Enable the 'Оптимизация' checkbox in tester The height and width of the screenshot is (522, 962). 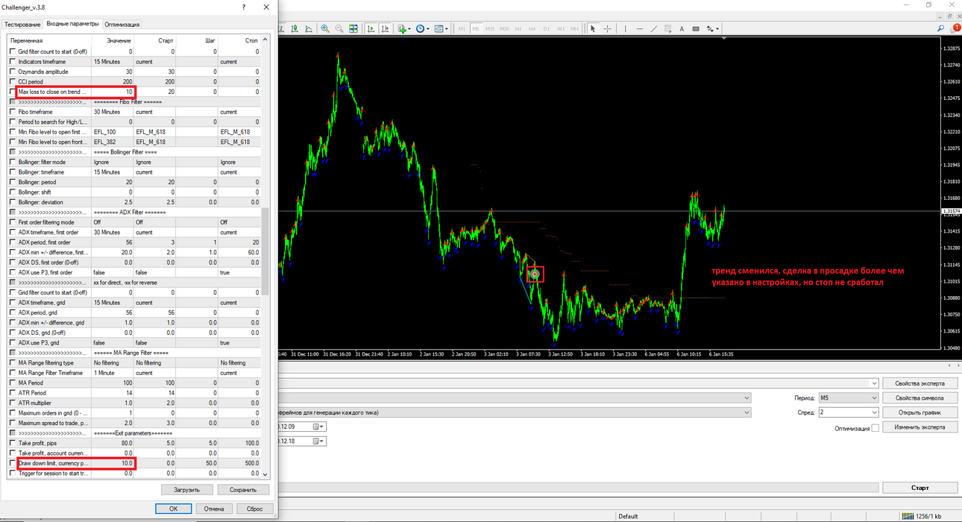[875, 427]
